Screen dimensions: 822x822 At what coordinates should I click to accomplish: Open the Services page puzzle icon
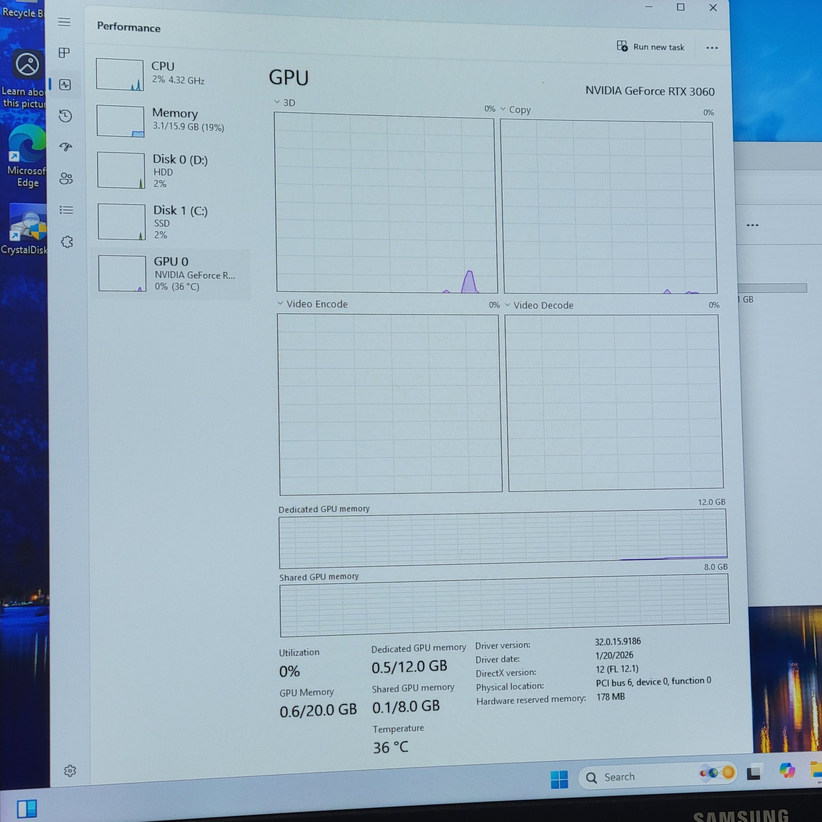[67, 242]
